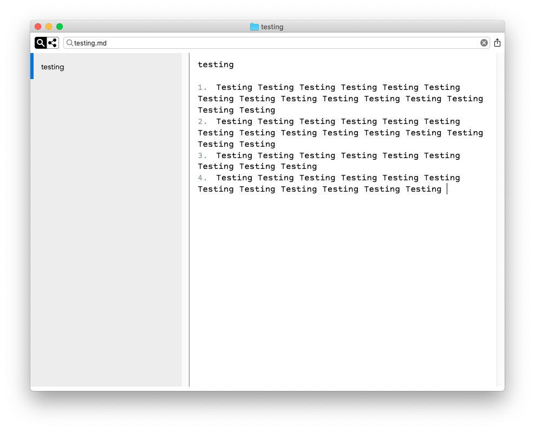Screen dimensions: 535x431
Task: Click into the testing.md search field
Action: point(271,43)
